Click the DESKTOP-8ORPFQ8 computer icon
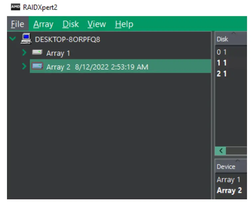Screen dimensions: 252x202 click(x=26, y=39)
